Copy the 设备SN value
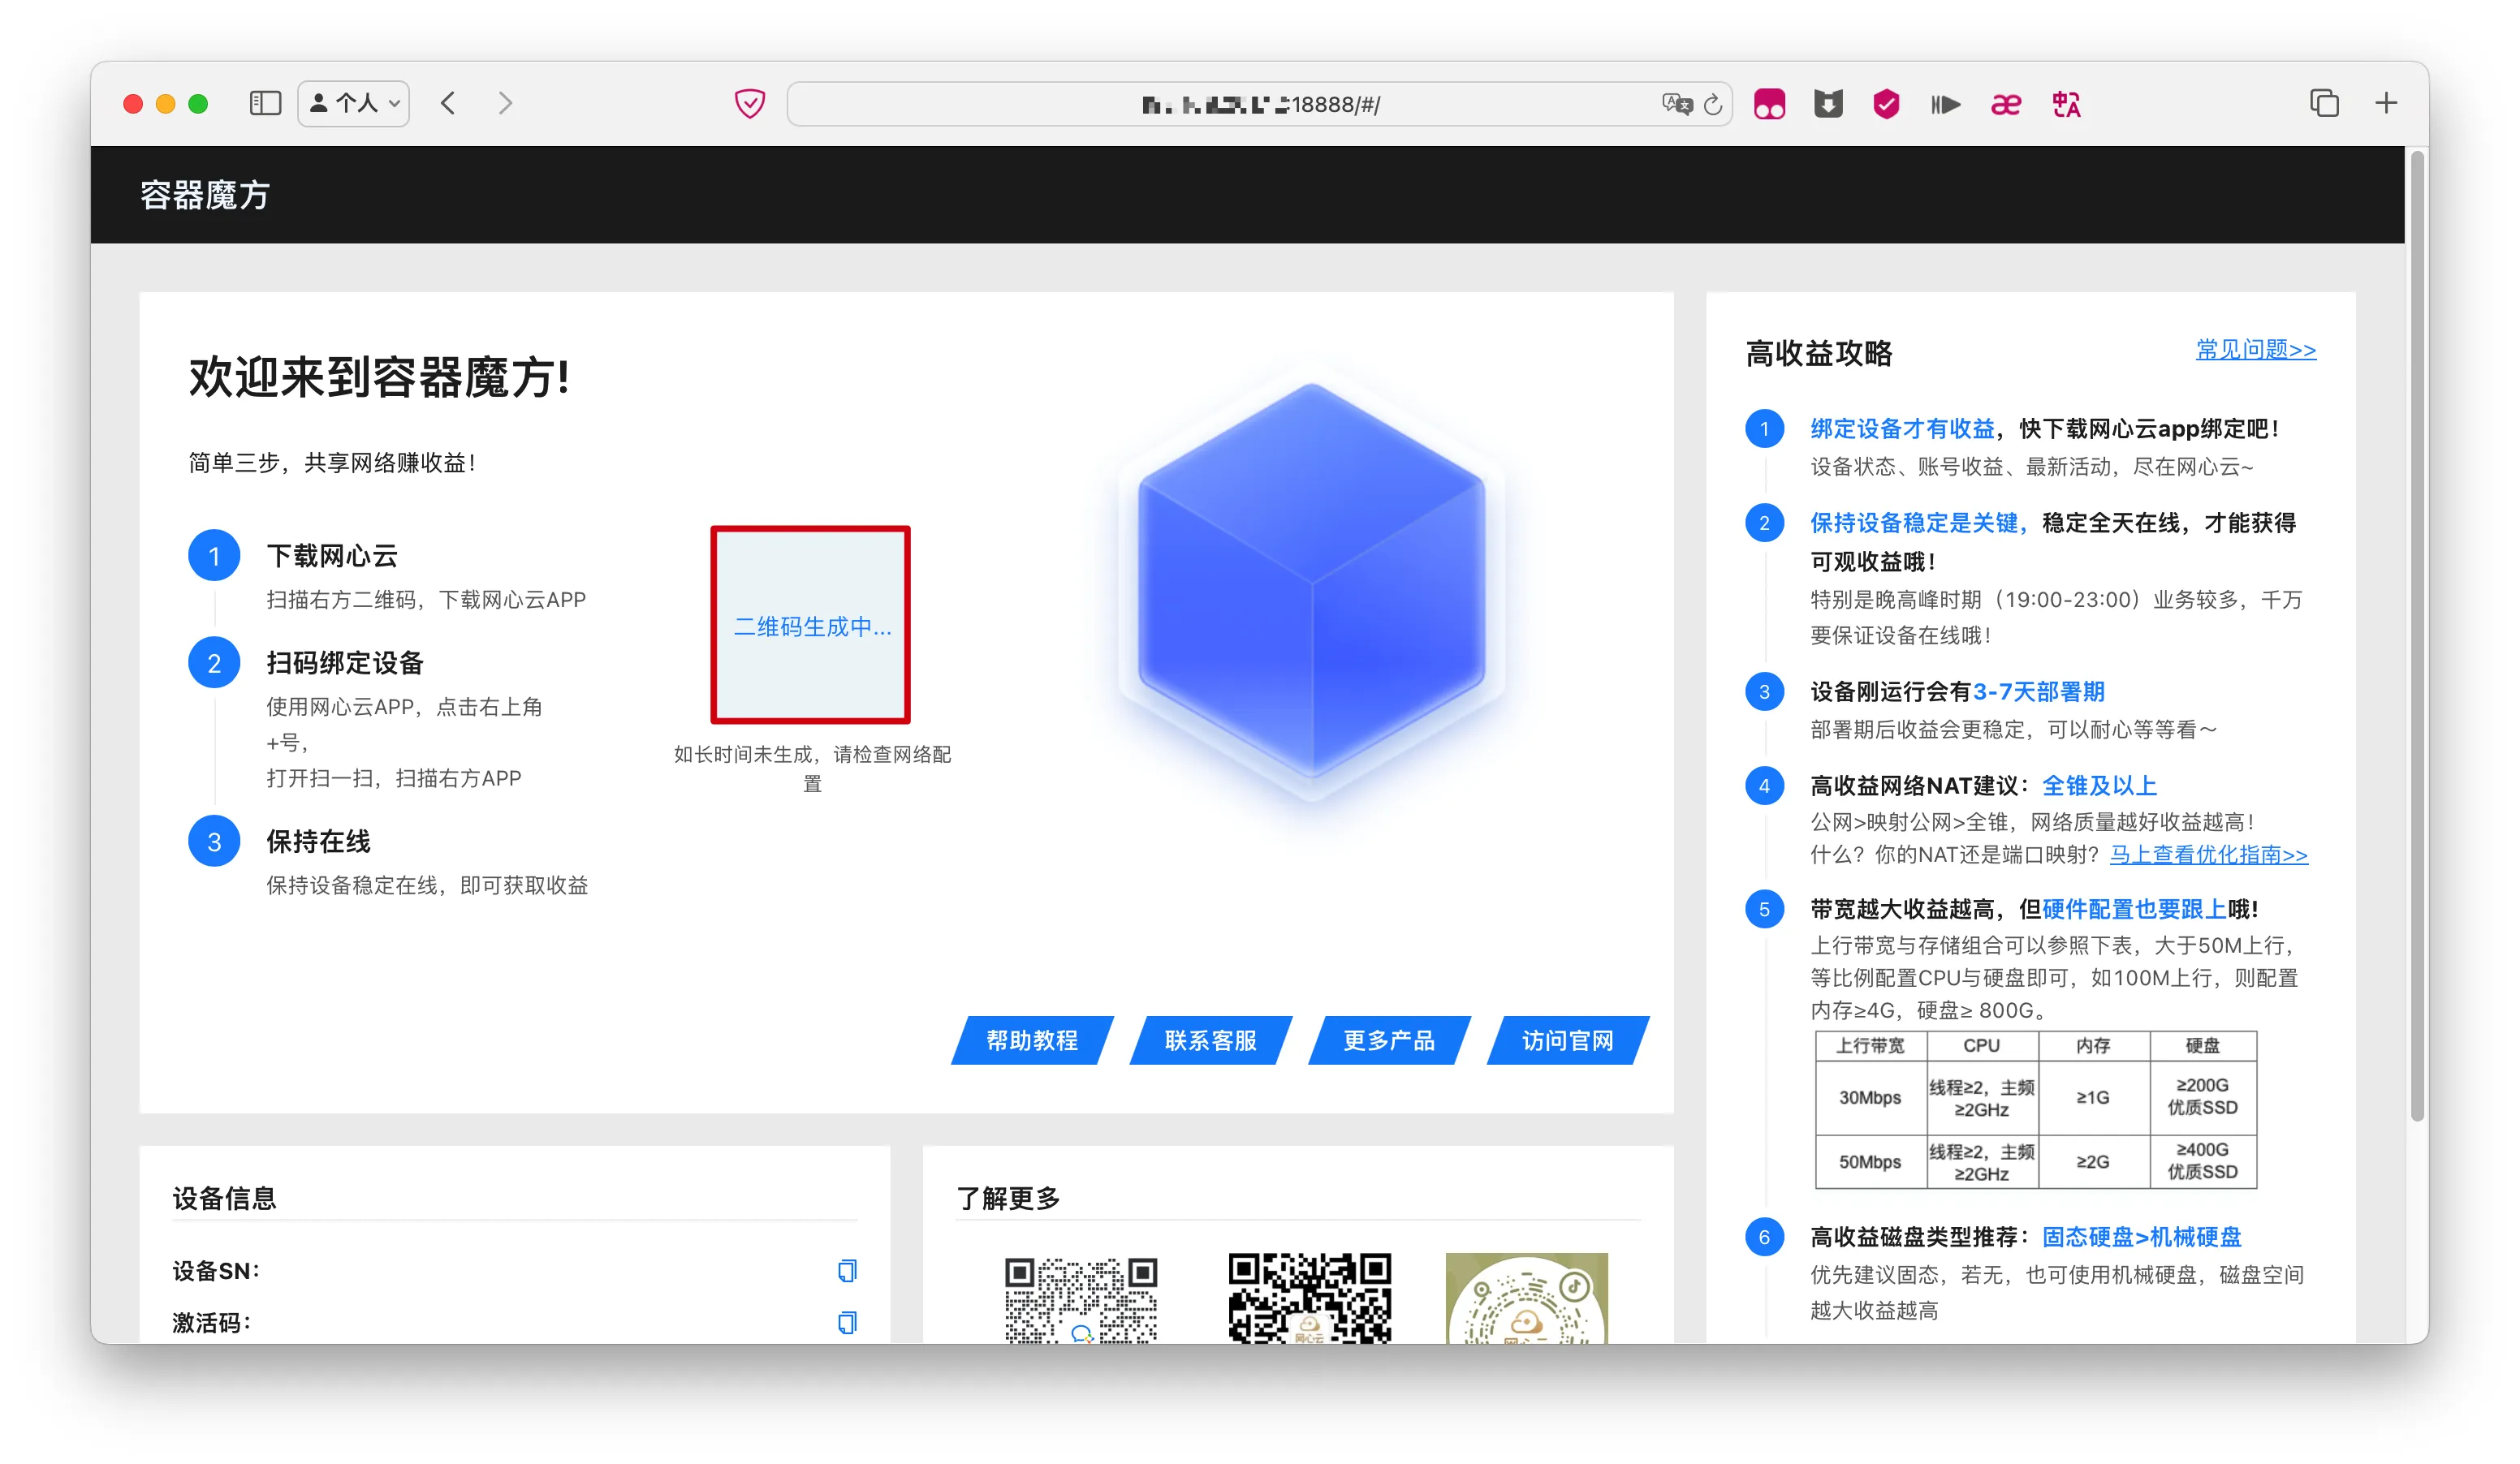The image size is (2520, 1464). pyautogui.click(x=847, y=1270)
